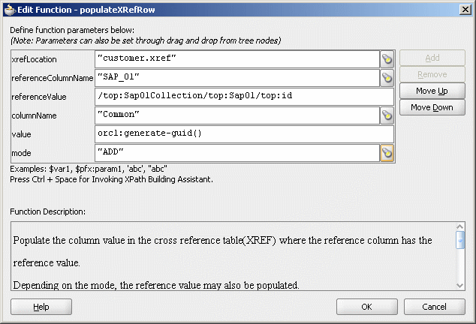Click the referenceColumnName "SAP_01" field

tap(237, 78)
